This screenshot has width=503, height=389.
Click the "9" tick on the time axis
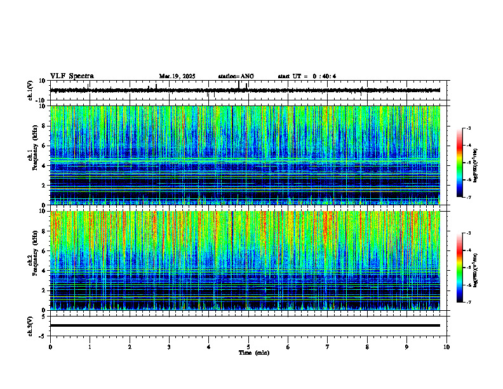click(406, 347)
